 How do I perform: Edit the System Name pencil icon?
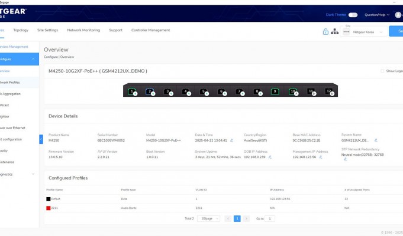click(x=376, y=140)
